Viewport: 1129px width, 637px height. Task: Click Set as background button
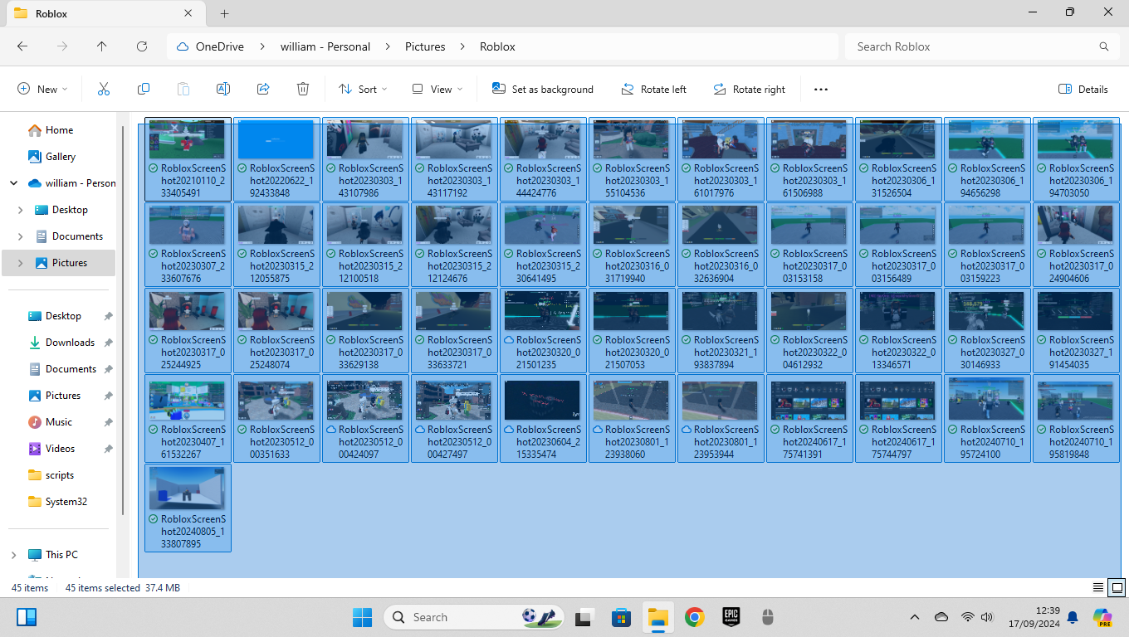click(543, 89)
